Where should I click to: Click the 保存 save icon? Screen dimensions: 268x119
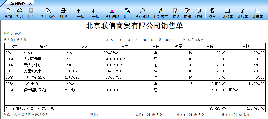[x=31, y=13]
